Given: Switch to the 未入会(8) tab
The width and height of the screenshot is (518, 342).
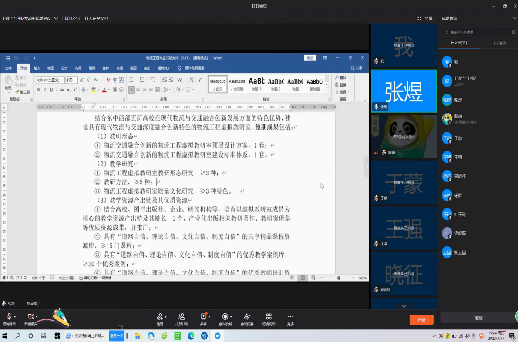Looking at the screenshot, I should pos(499,43).
